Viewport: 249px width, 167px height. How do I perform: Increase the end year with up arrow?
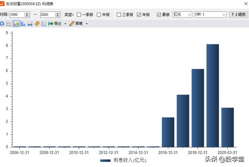point(58,13)
